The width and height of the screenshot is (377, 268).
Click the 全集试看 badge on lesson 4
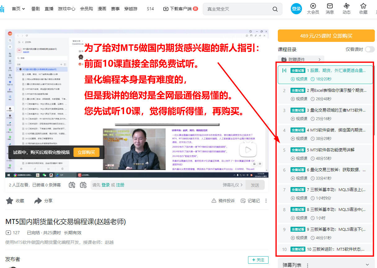click(298, 130)
